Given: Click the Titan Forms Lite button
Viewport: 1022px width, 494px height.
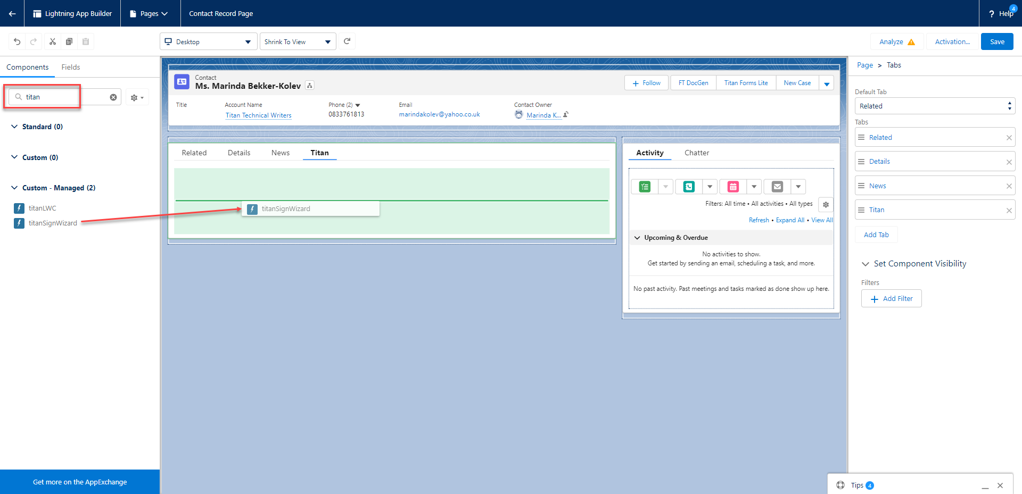Looking at the screenshot, I should 746,83.
